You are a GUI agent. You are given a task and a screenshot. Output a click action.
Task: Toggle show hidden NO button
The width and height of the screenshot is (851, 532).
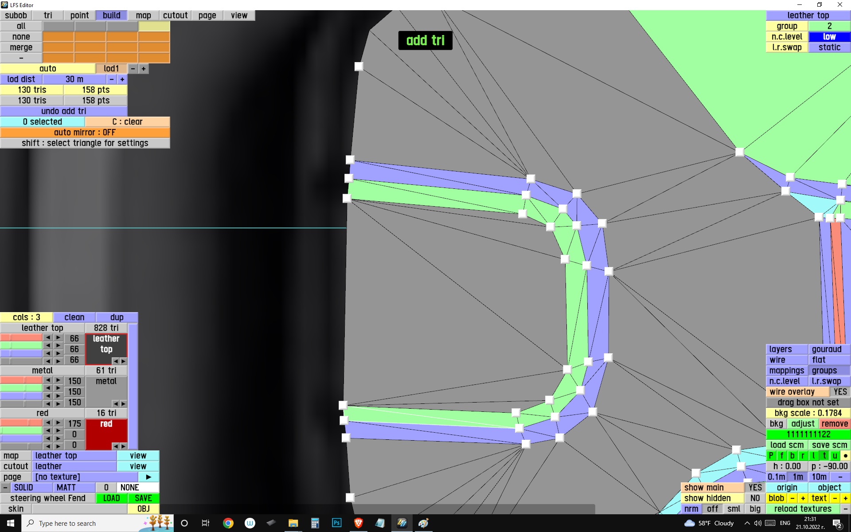[x=755, y=498]
